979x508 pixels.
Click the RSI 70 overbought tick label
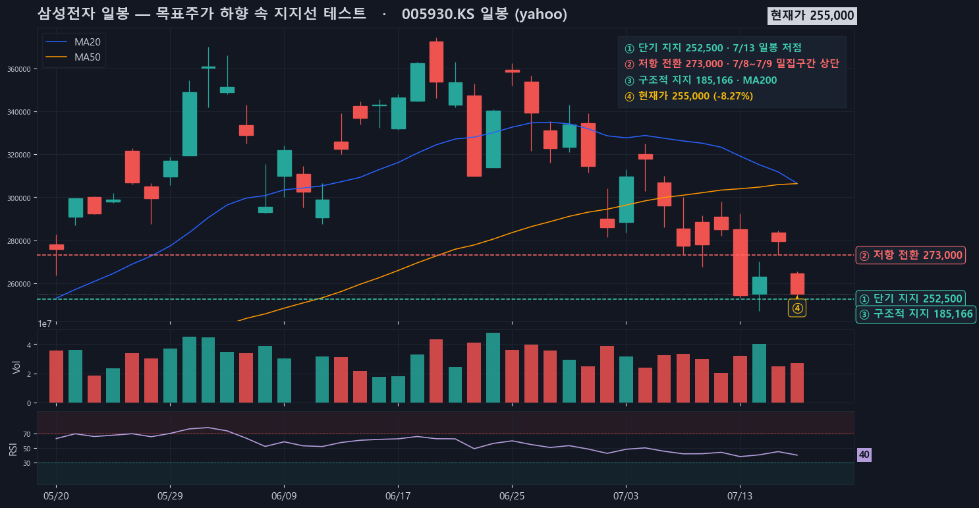(x=27, y=434)
